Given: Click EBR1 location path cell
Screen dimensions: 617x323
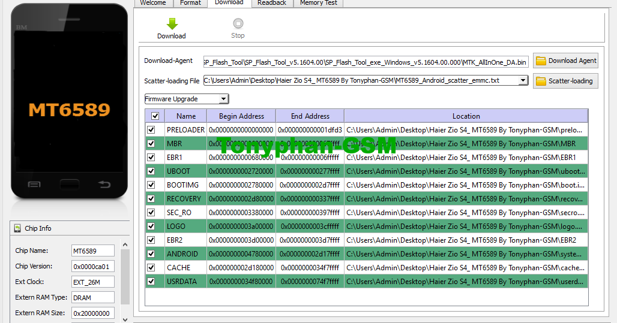Looking at the screenshot, I should click(466, 157).
